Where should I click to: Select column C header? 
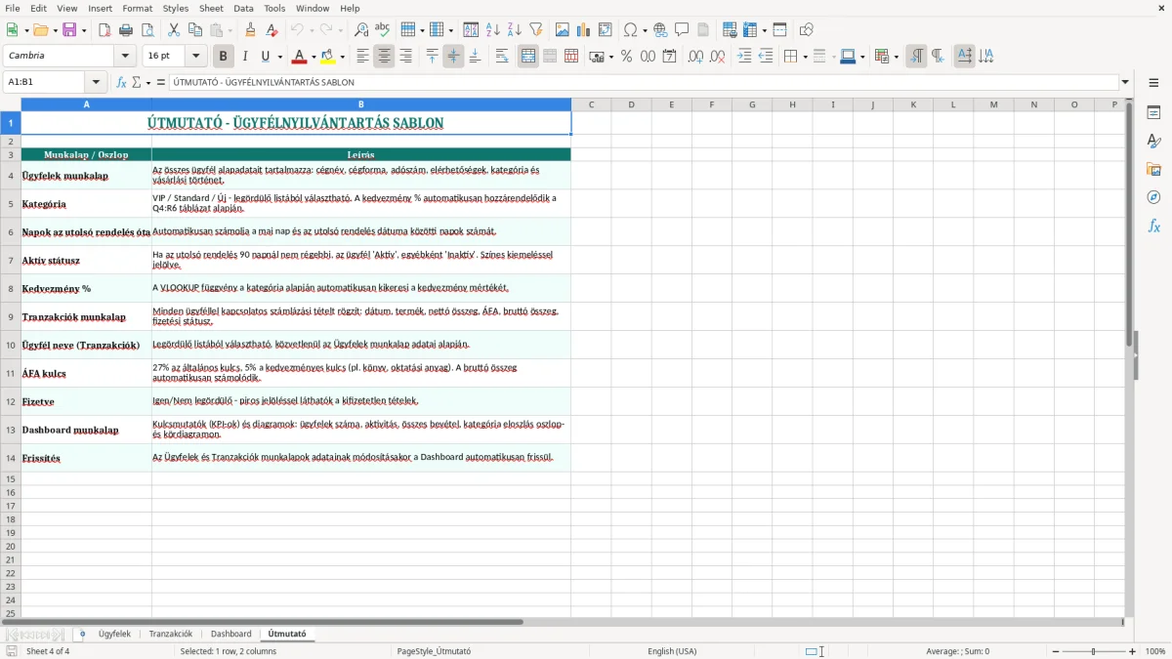pos(591,104)
